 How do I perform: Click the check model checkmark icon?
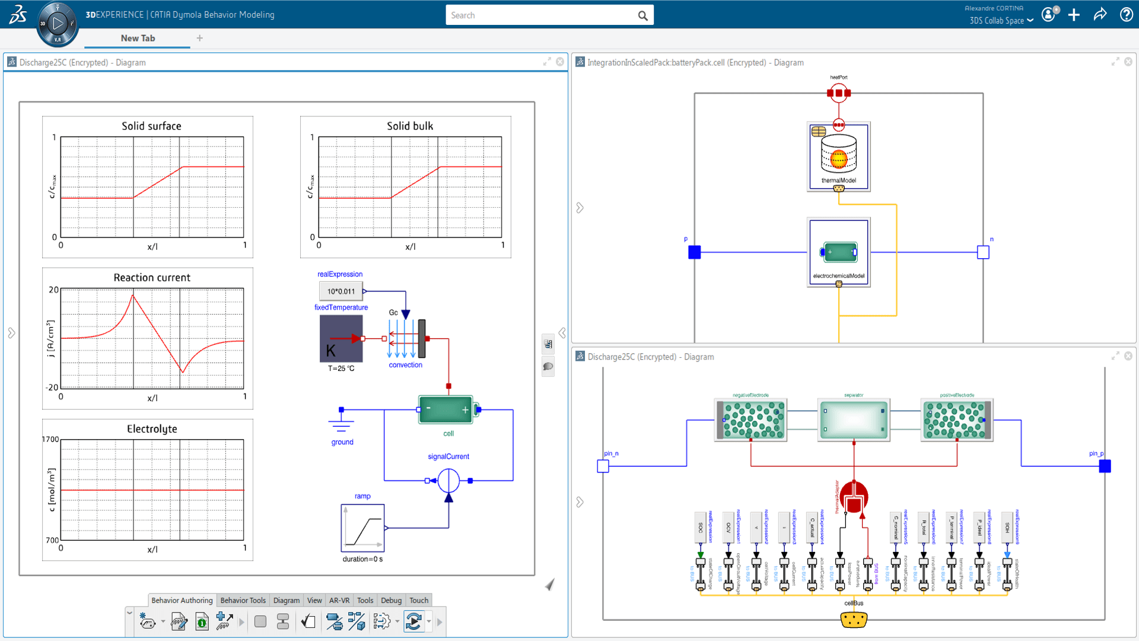[x=308, y=621]
